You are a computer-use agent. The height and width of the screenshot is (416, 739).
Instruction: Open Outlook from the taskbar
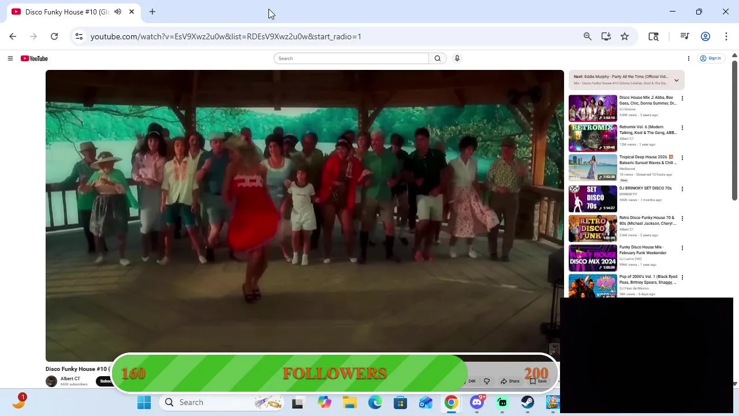pyautogui.click(x=426, y=402)
